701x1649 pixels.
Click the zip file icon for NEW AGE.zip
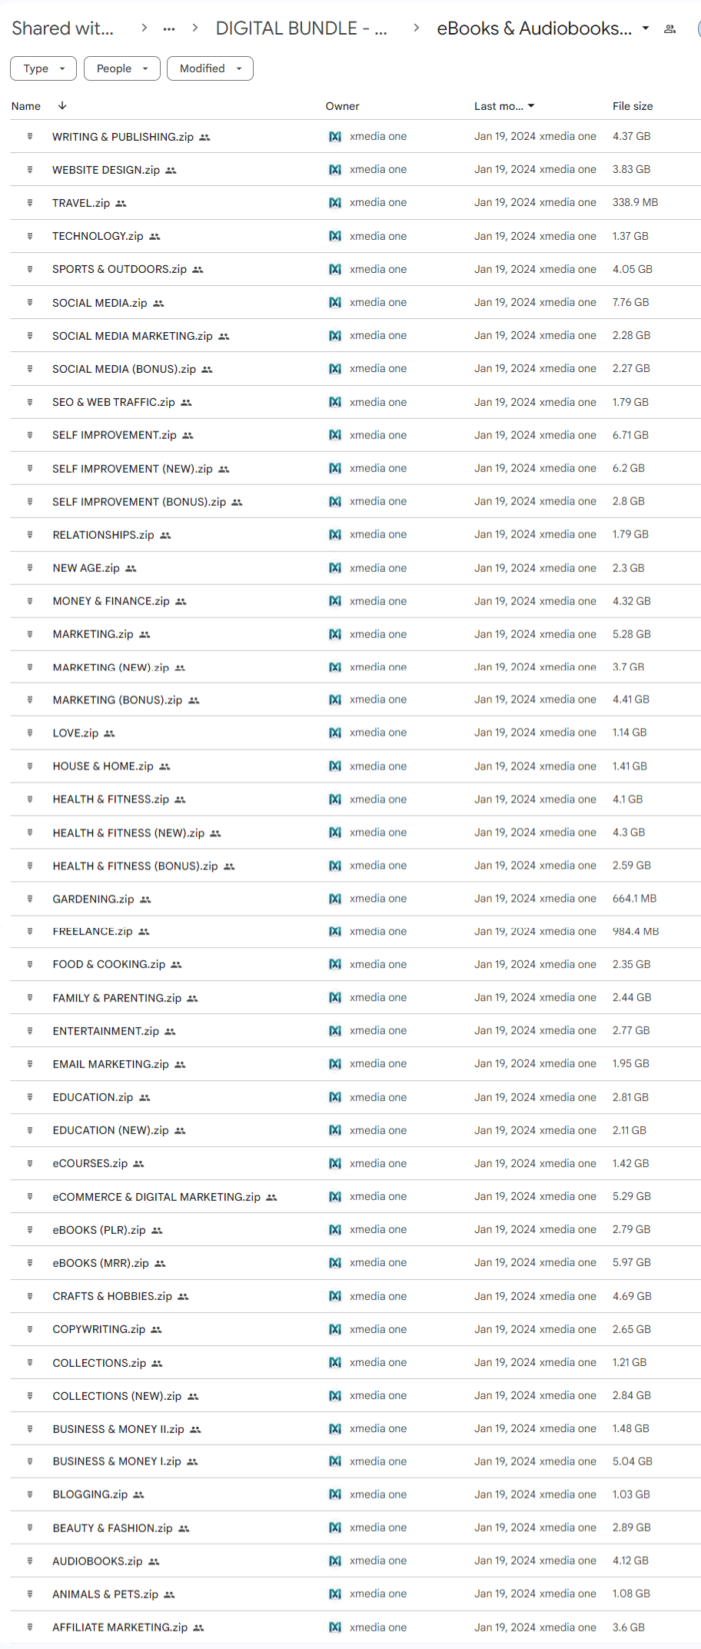(30, 568)
